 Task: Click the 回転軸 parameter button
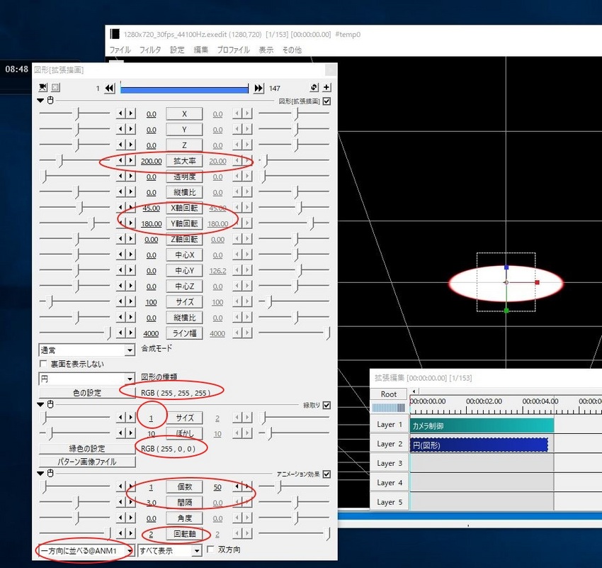tap(184, 534)
